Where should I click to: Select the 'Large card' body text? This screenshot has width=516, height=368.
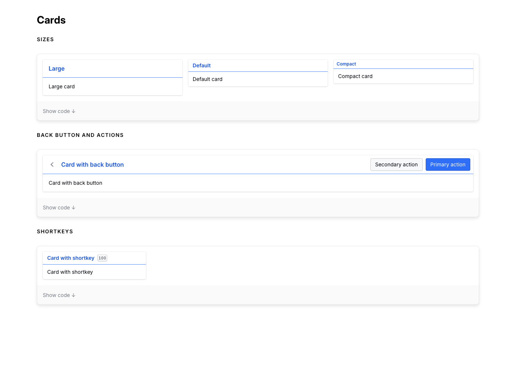pyautogui.click(x=62, y=86)
